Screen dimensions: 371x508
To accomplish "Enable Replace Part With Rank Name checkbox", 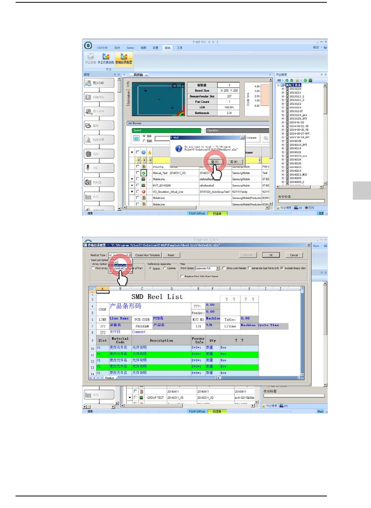I will [x=182, y=276].
